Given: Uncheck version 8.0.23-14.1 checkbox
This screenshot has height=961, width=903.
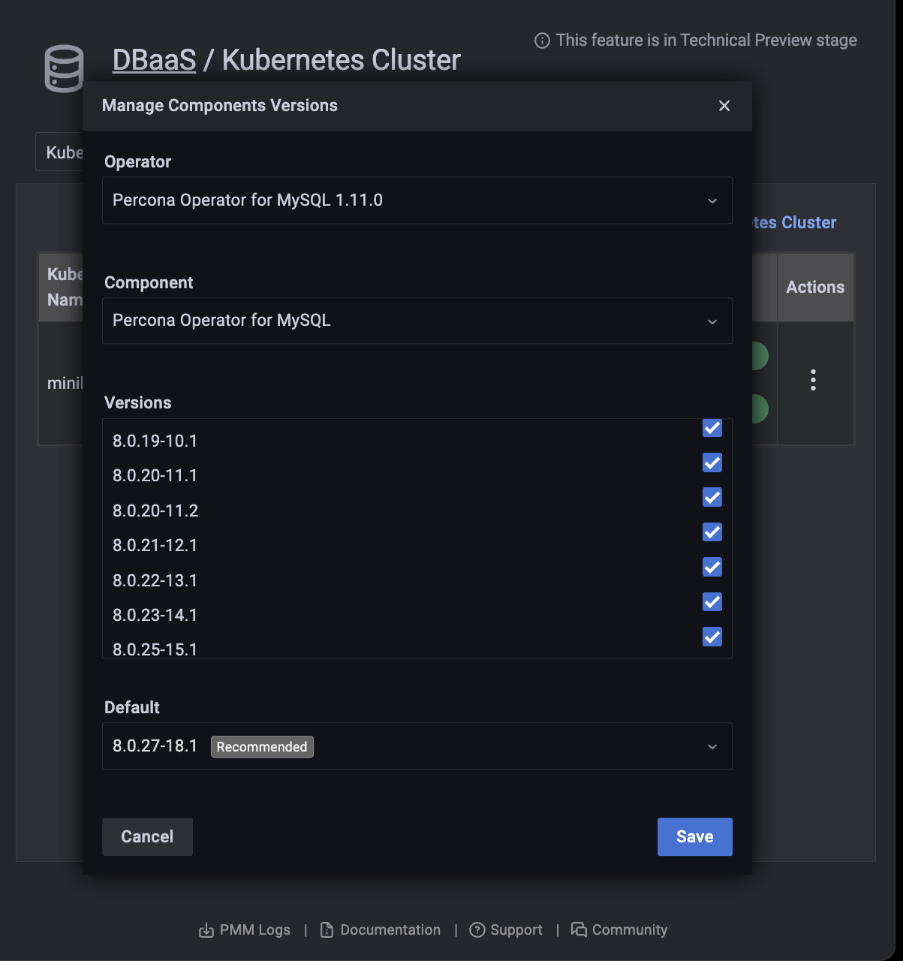Looking at the screenshot, I should tap(712, 602).
